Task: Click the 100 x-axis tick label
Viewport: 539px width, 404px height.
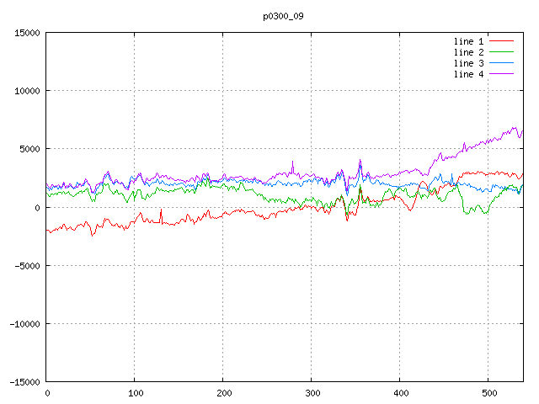Action: 135,393
